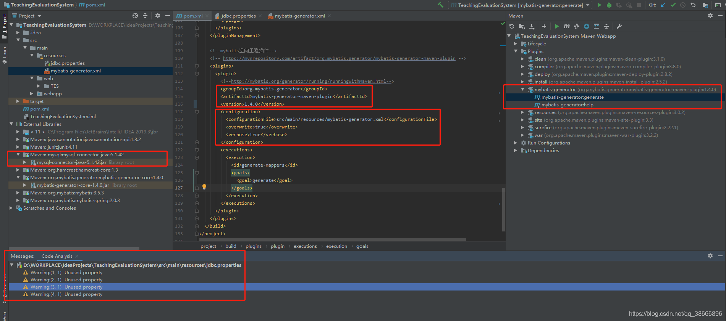Toggle Maven Skip Tests mode
Image resolution: width=726 pixels, height=321 pixels.
(577, 26)
